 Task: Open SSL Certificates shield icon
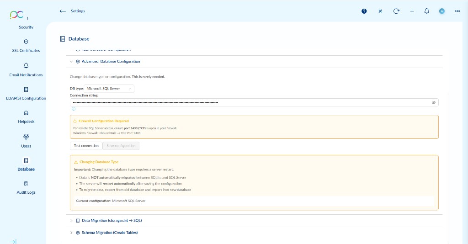(26, 42)
